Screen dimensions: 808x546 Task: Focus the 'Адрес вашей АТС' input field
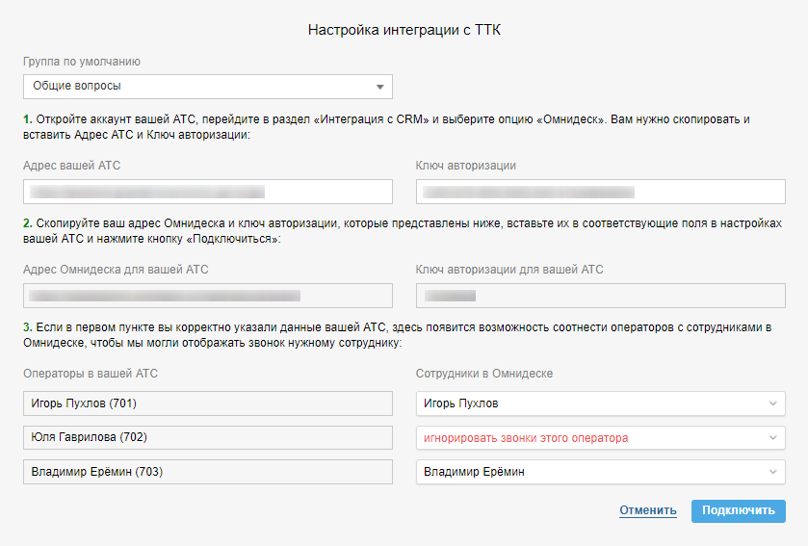pos(208,192)
